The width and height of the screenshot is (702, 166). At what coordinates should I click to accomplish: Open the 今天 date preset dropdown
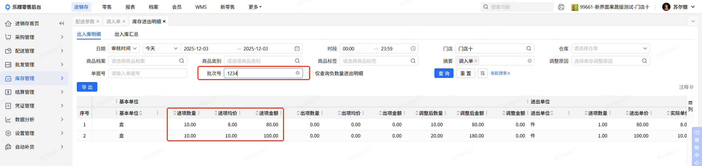click(162, 49)
